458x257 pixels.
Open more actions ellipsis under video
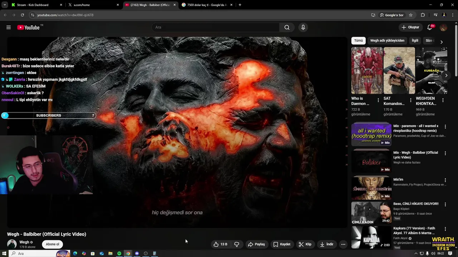point(343,244)
